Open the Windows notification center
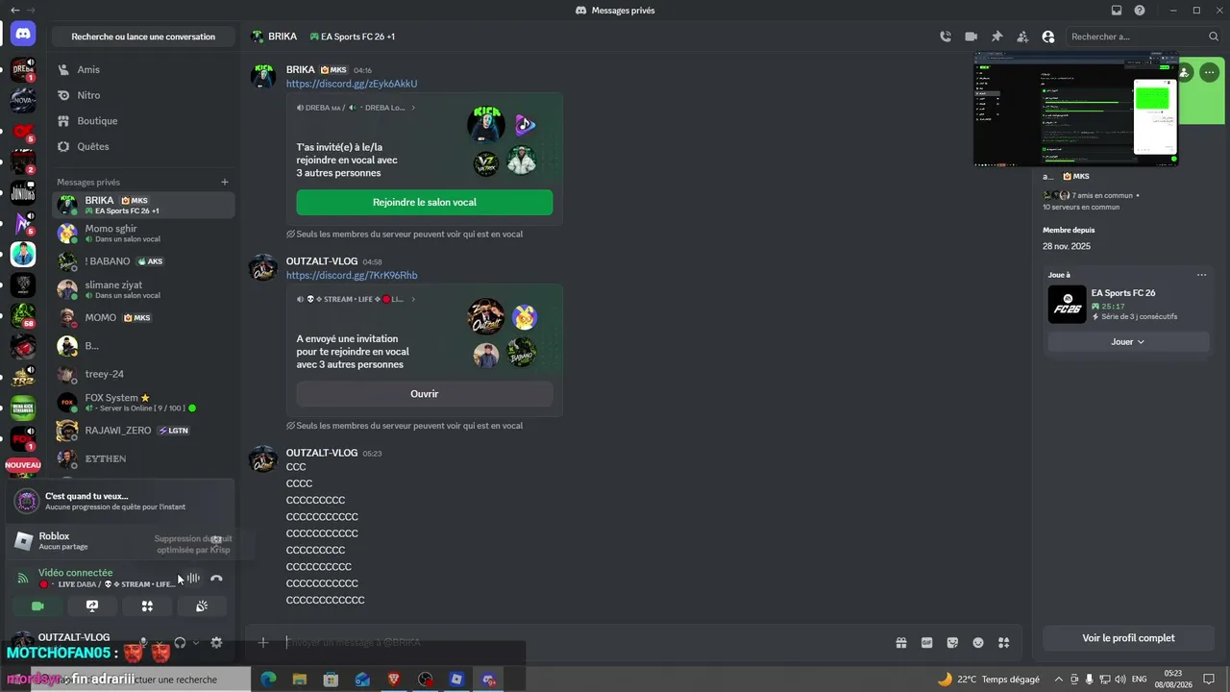 click(x=1209, y=680)
